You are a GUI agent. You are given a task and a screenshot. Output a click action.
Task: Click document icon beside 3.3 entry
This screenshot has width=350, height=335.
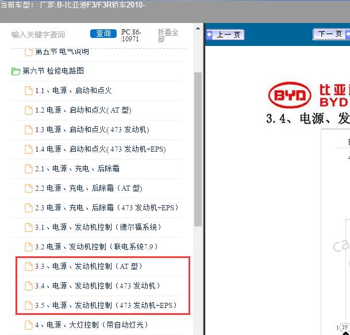click(29, 267)
